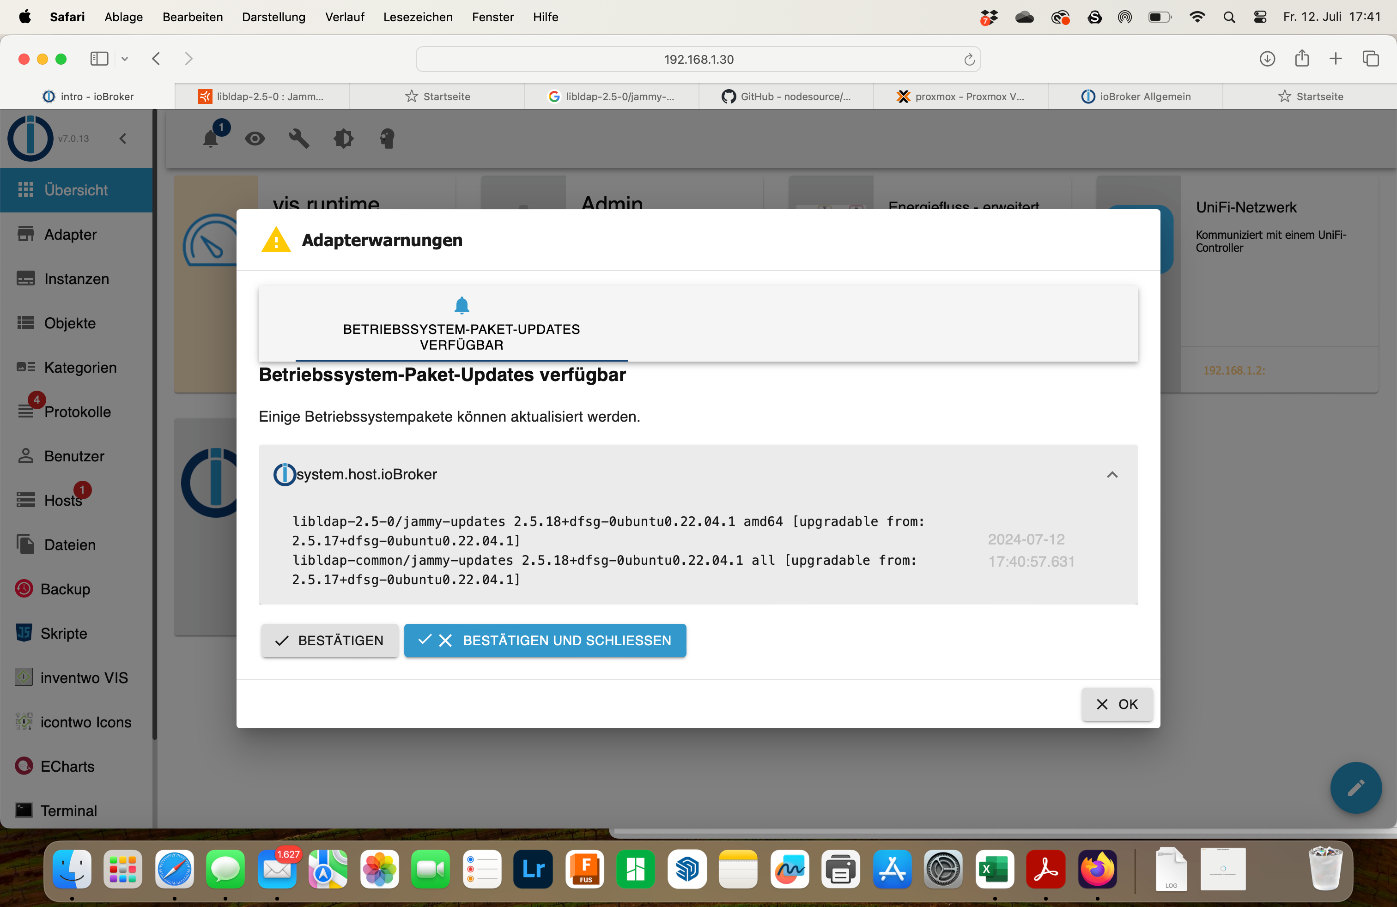
Task: Click the Safari address bar
Action: [698, 59]
